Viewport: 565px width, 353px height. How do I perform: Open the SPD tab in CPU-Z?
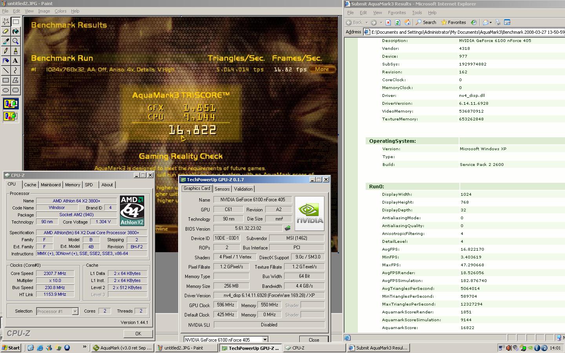click(89, 185)
